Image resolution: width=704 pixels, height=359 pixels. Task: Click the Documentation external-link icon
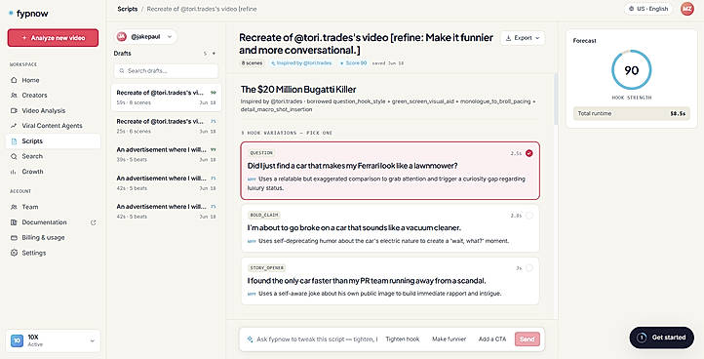coord(94,222)
